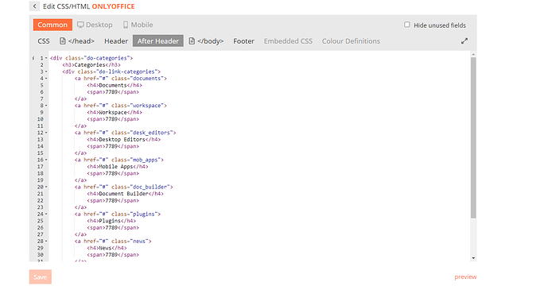548x290 pixels.
Task: Collapse the code fold at line 24
Action: 46,214
